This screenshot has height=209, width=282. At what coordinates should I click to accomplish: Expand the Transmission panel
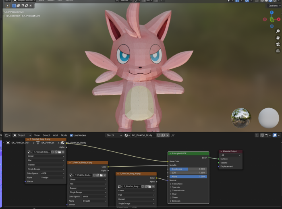(x=177, y=190)
